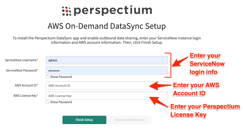
Task: Click the AWS Account ID label
Action: [x=26, y=85]
